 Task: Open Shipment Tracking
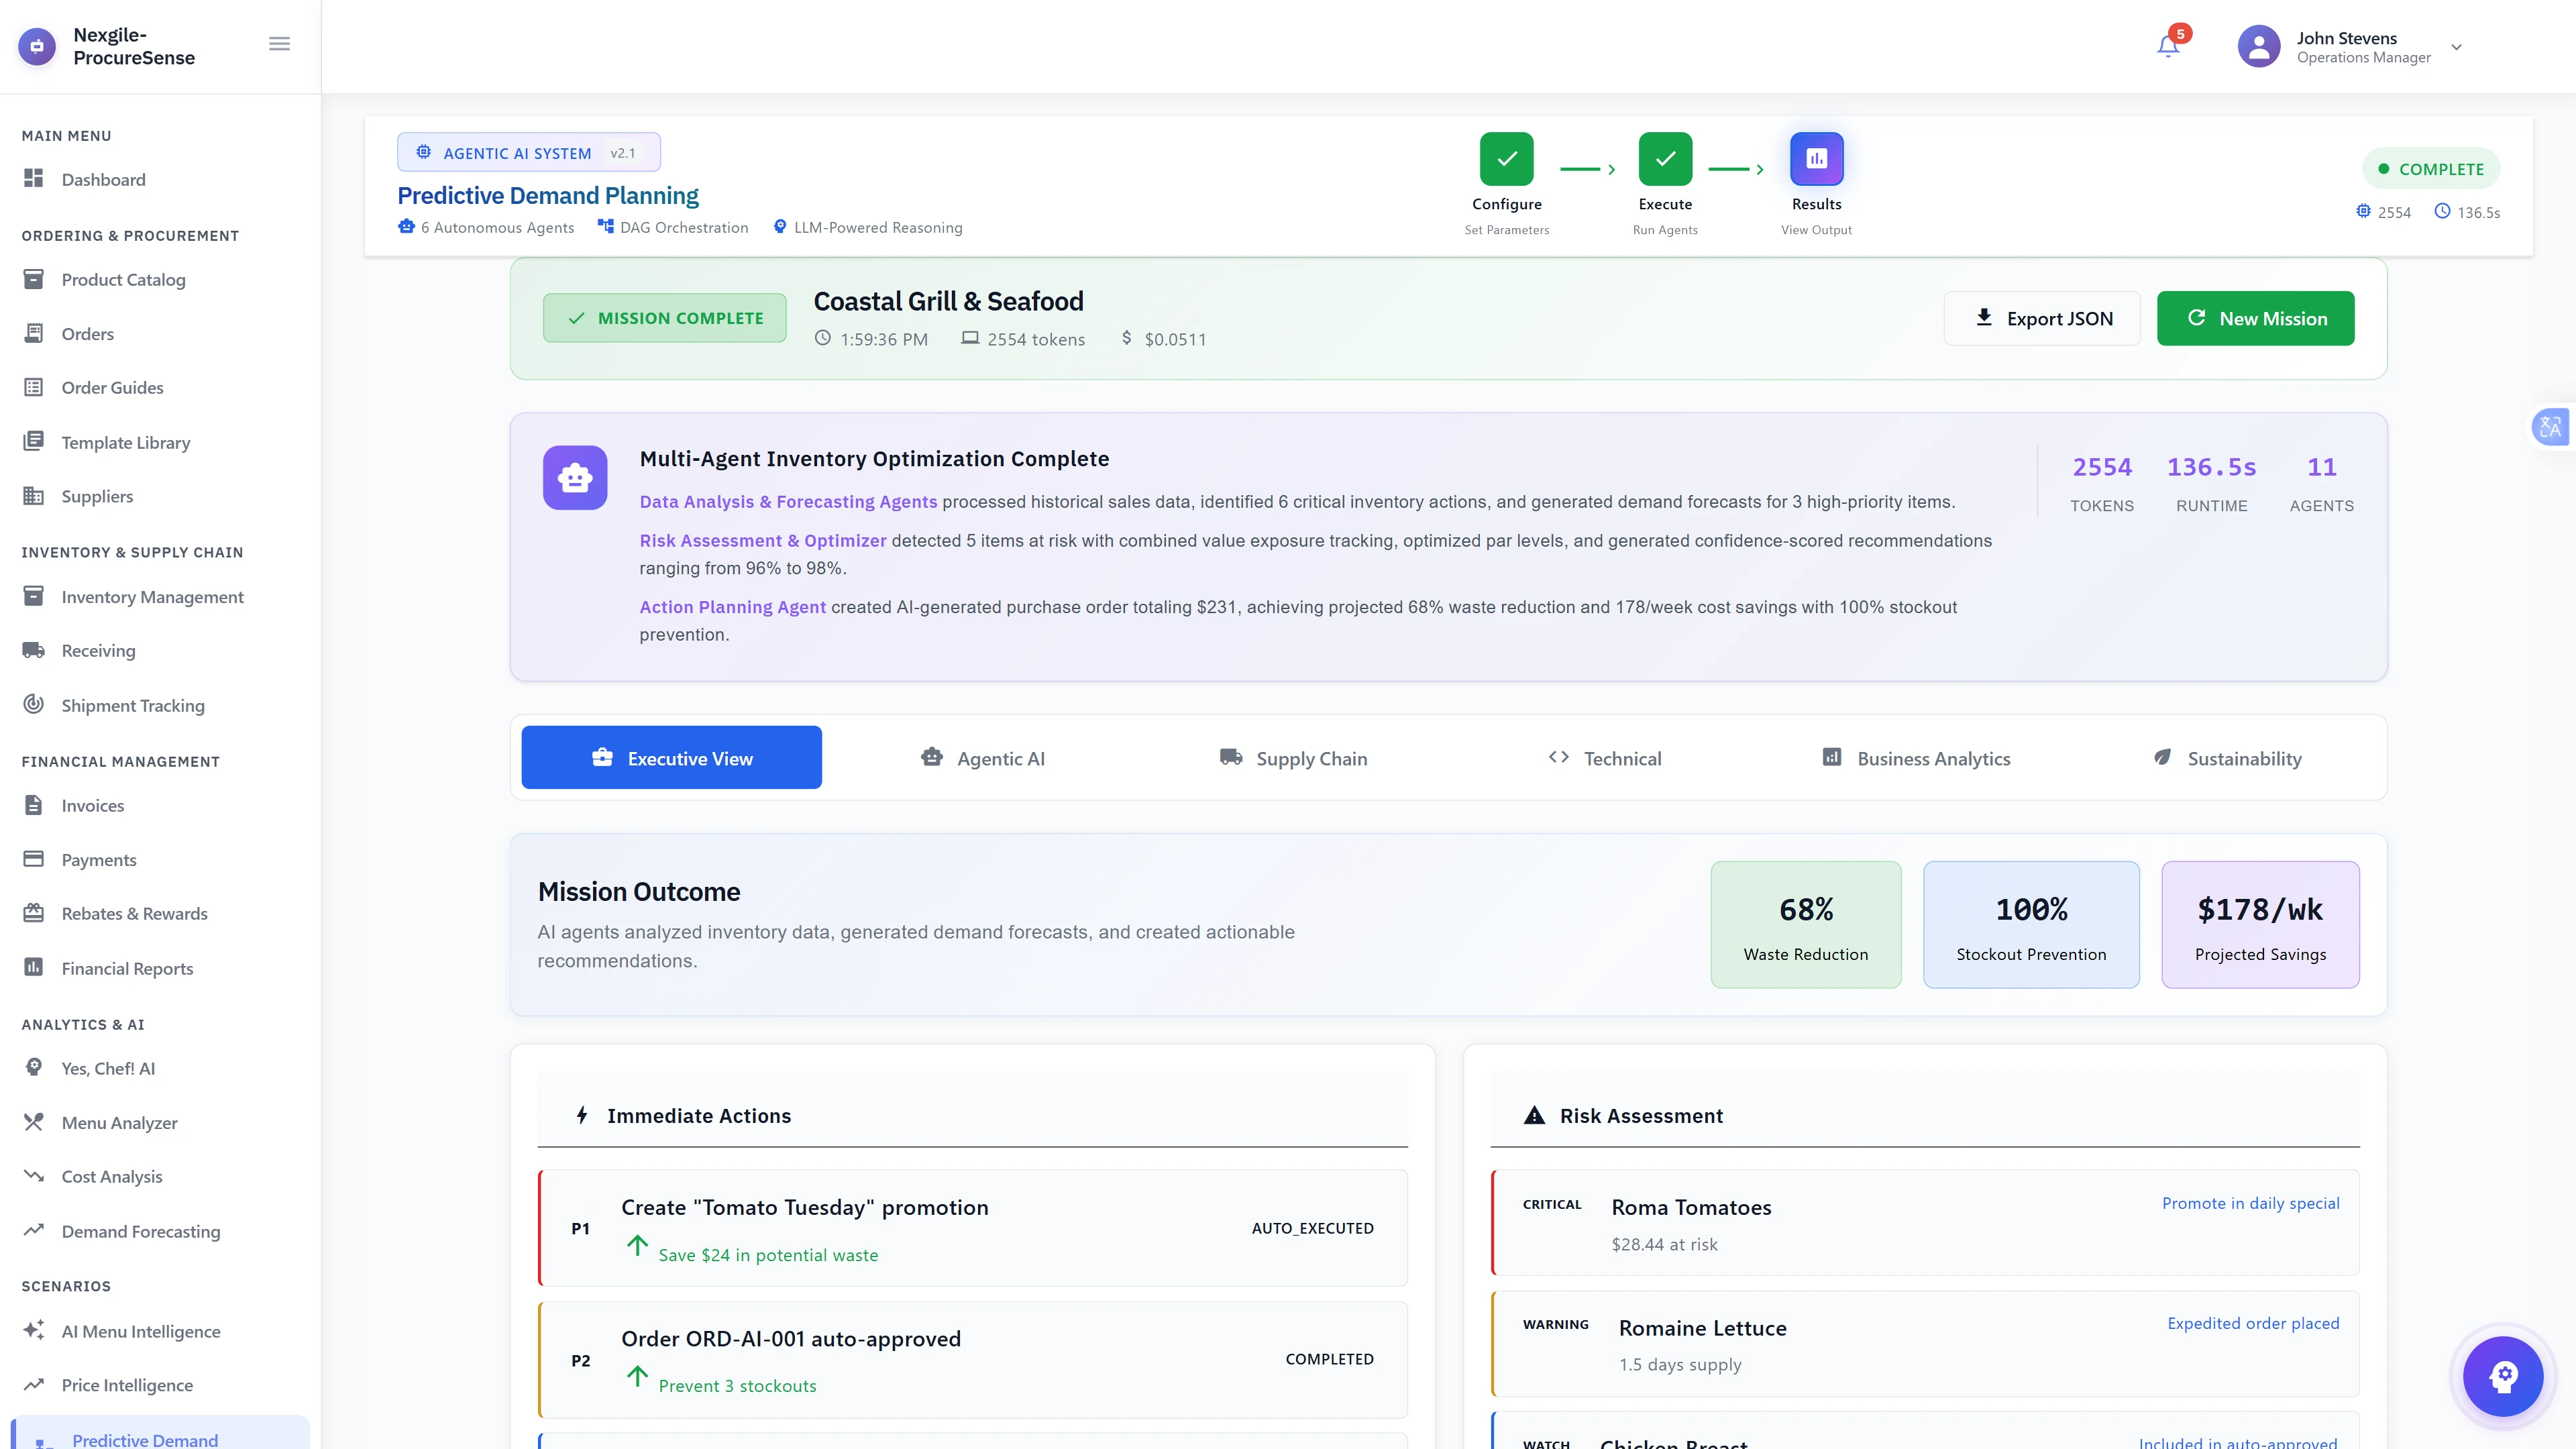pyautogui.click(x=133, y=705)
